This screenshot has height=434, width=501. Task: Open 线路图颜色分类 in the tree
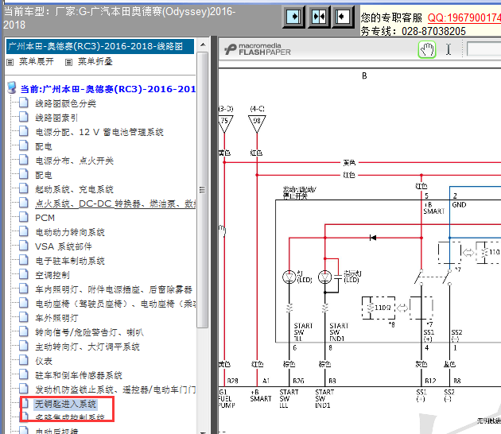65,103
